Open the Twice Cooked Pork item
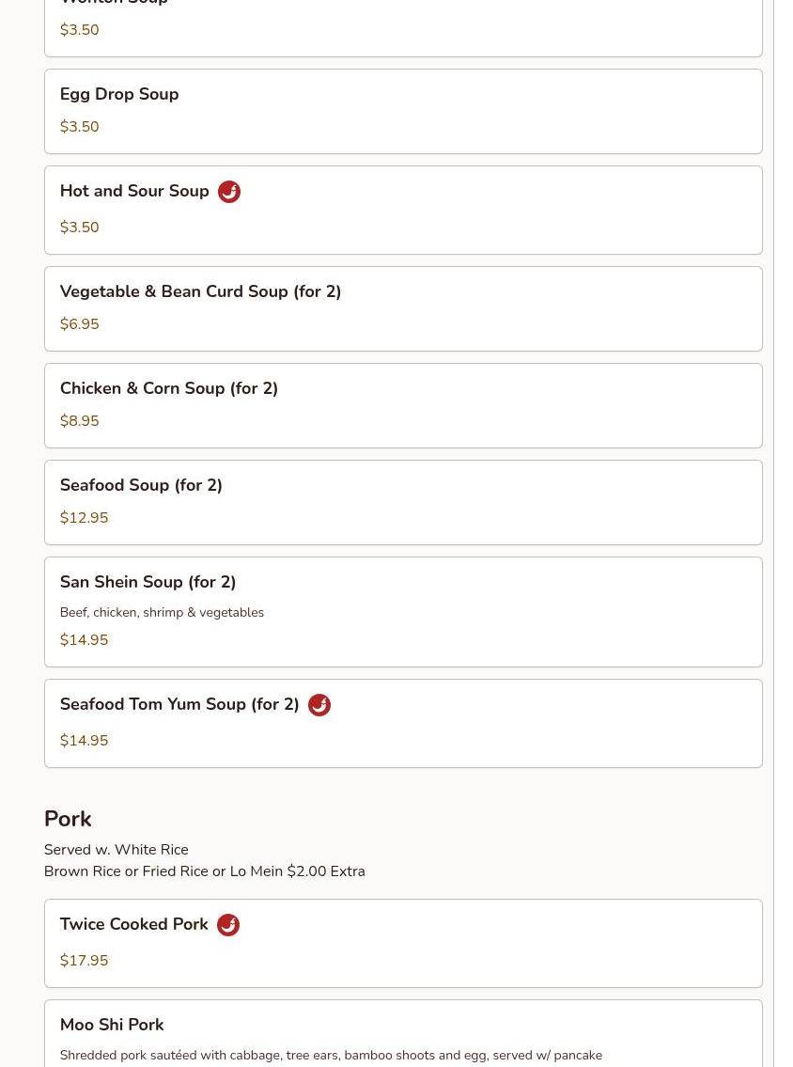 [403, 943]
